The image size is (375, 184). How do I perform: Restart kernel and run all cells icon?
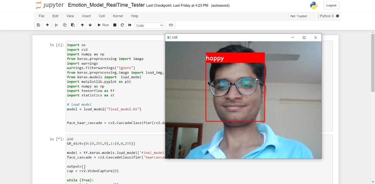pos(130,25)
